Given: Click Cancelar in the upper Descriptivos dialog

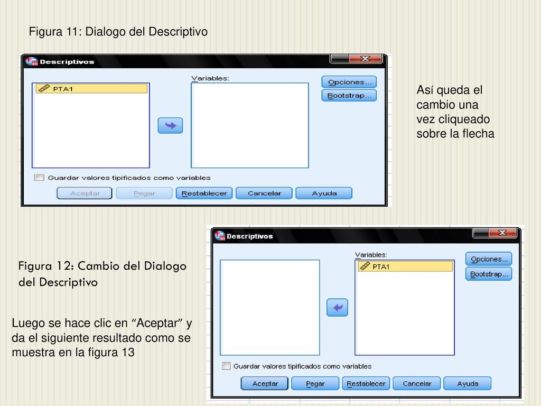Looking at the screenshot, I should click(264, 193).
